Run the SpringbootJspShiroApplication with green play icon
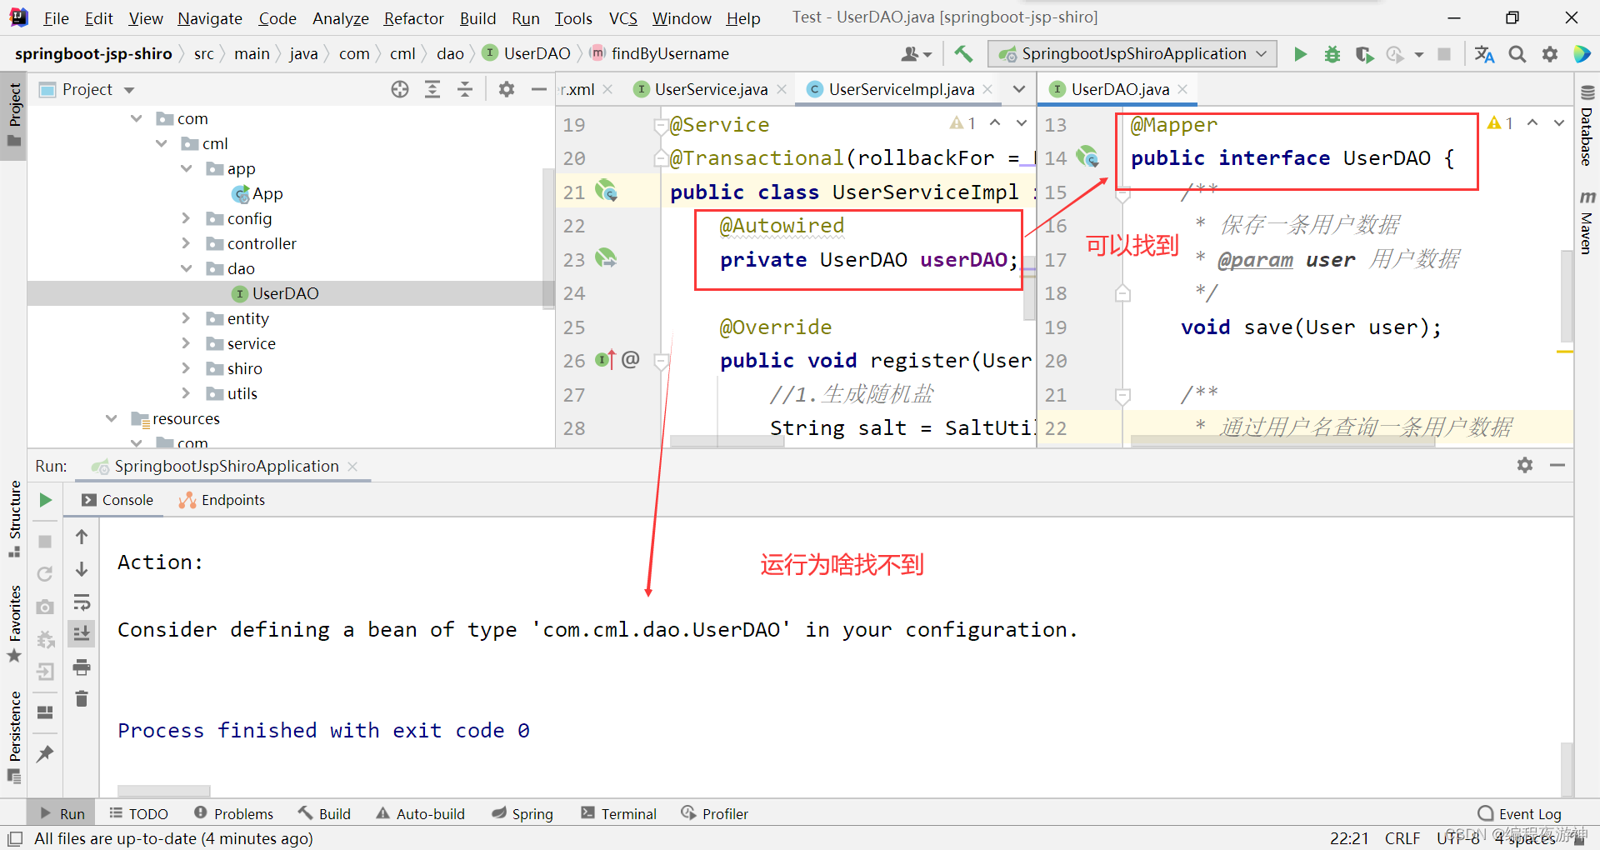 point(1300,53)
